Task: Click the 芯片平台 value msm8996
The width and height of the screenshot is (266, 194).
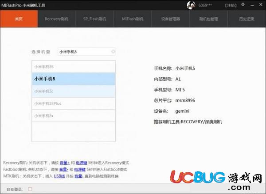Action: (185, 100)
